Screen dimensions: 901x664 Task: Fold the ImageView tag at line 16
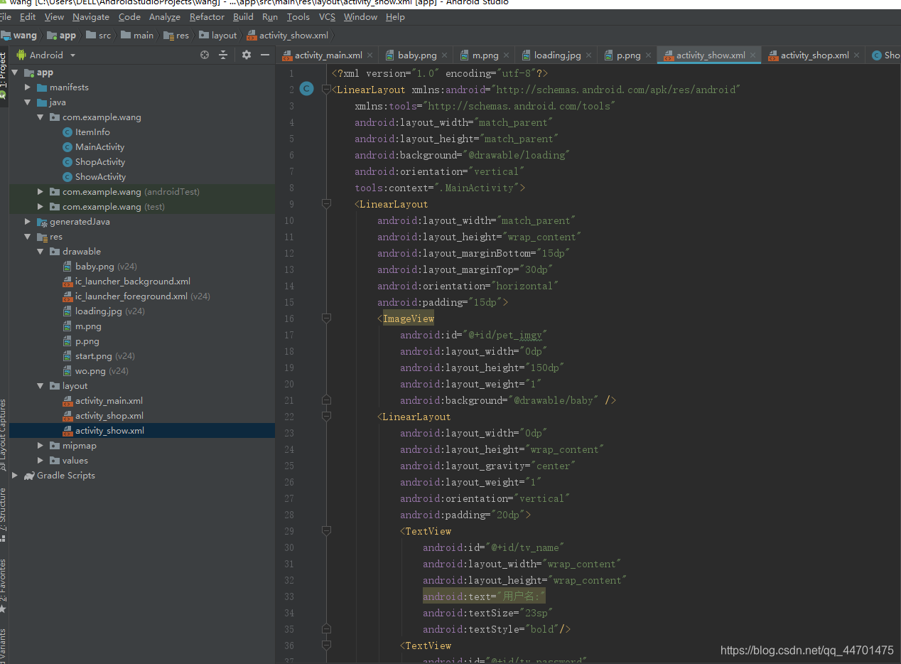pos(326,318)
